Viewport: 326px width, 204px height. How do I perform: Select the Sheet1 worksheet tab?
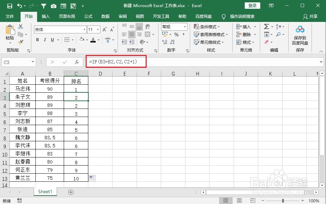45,192
